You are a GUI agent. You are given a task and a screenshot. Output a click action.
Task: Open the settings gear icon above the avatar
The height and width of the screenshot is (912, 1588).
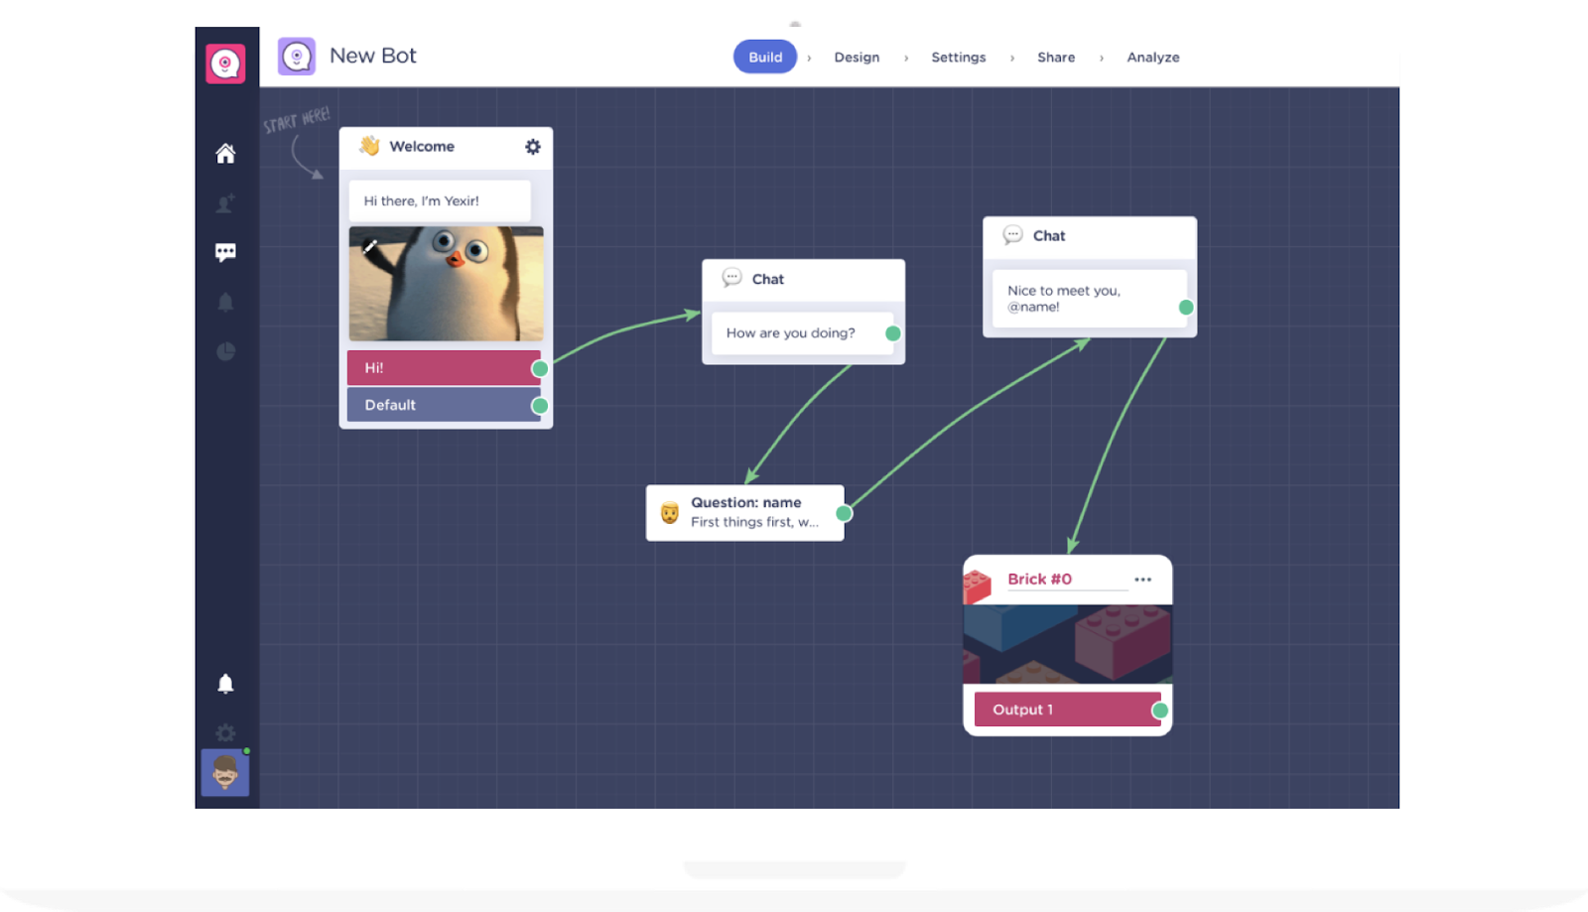pos(225,732)
